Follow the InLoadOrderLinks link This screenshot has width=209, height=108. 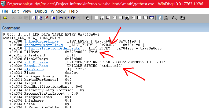(x=41, y=41)
